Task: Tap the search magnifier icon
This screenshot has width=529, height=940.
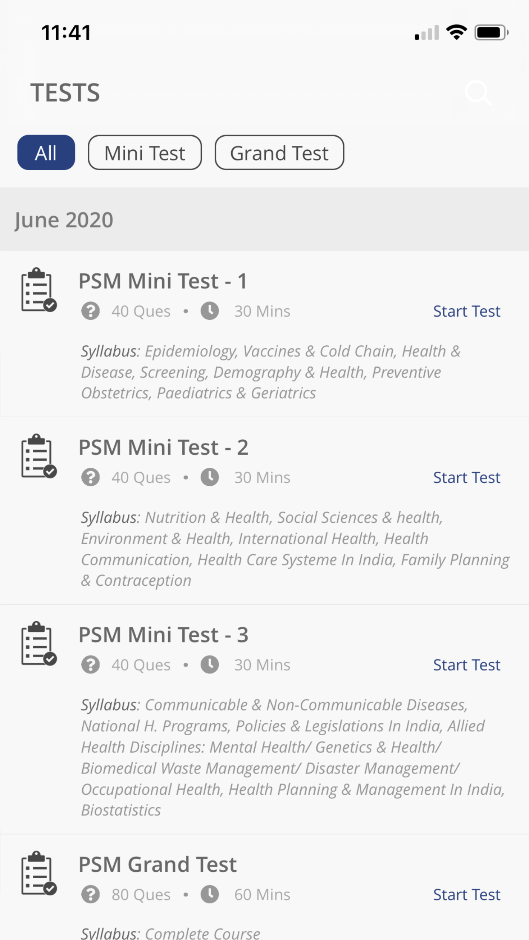Action: tap(478, 92)
